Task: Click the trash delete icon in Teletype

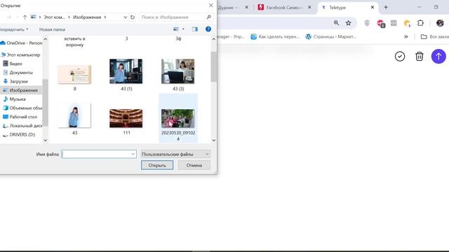Action: [420, 56]
